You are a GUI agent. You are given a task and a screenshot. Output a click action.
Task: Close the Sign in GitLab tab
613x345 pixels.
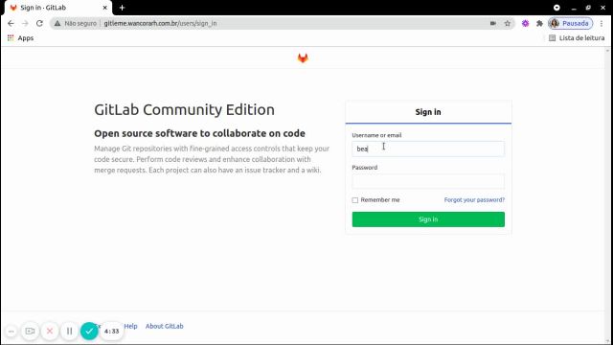tap(104, 8)
